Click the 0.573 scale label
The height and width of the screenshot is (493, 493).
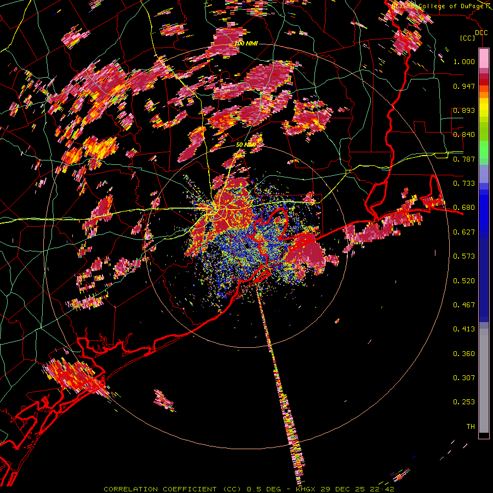[464, 256]
